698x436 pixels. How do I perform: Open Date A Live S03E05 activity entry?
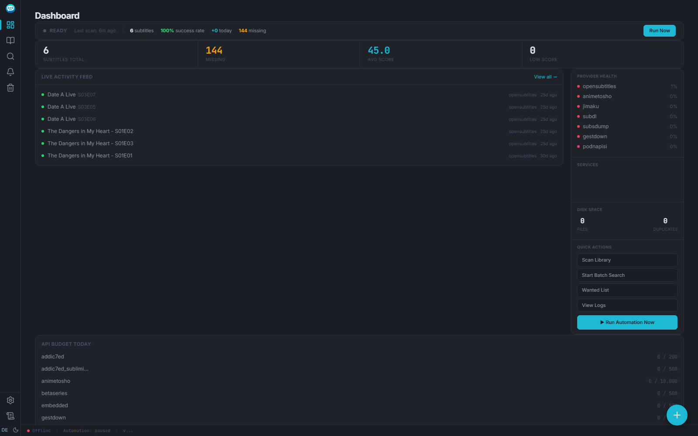tap(299, 107)
